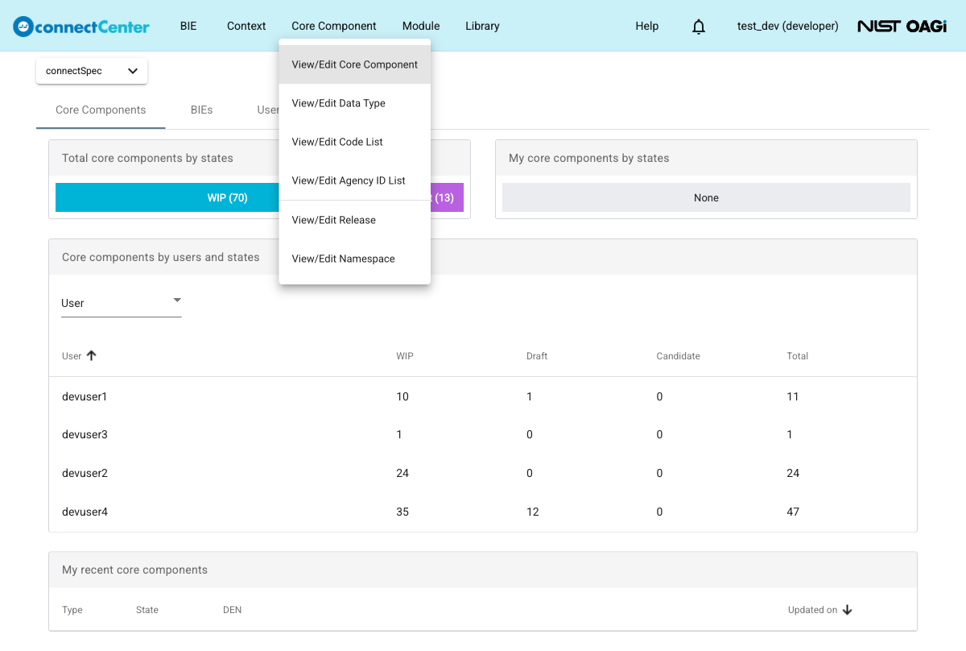This screenshot has width=966, height=651.
Task: Choose View/Edit Release
Action: tap(355, 220)
